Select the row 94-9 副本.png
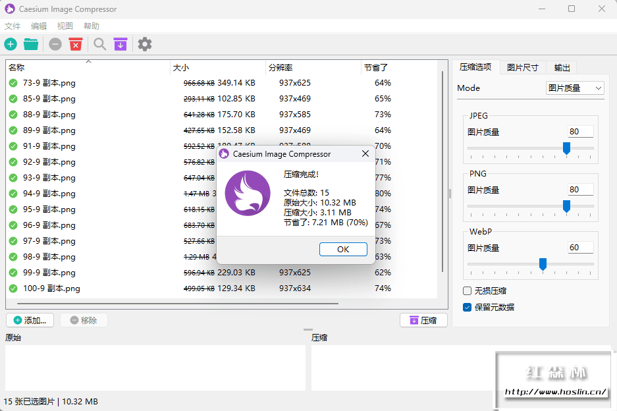 point(49,193)
